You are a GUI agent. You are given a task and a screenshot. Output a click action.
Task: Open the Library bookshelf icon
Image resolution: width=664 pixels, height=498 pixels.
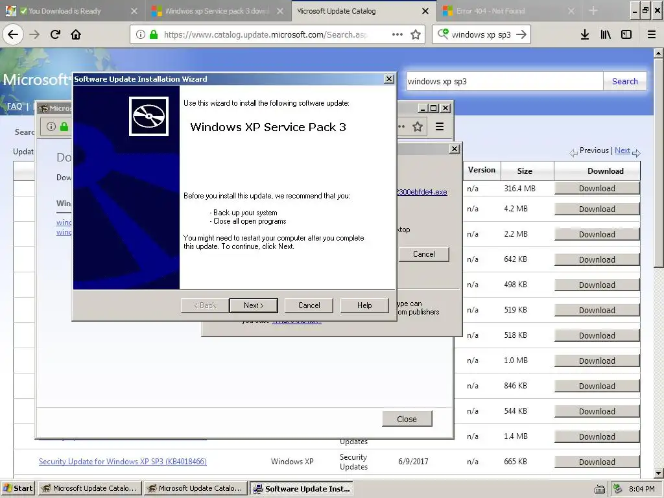(606, 34)
